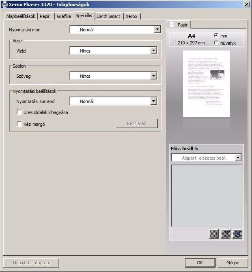Click the Nyomtatási mód label
Screen dimensions: 252x272
pyautogui.click(x=25, y=30)
